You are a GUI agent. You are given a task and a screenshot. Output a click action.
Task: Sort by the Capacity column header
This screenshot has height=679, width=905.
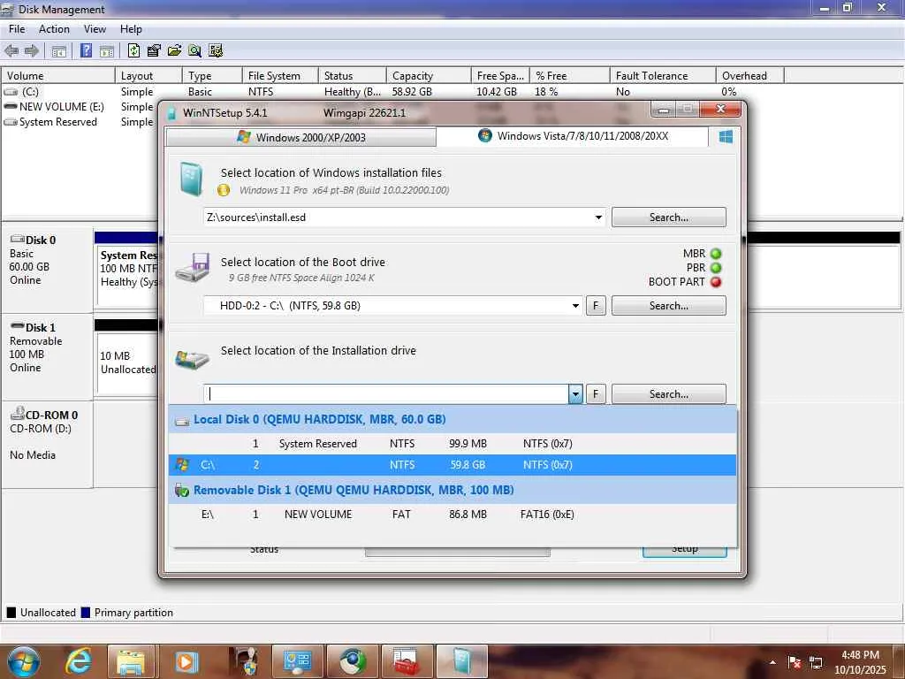(429, 76)
